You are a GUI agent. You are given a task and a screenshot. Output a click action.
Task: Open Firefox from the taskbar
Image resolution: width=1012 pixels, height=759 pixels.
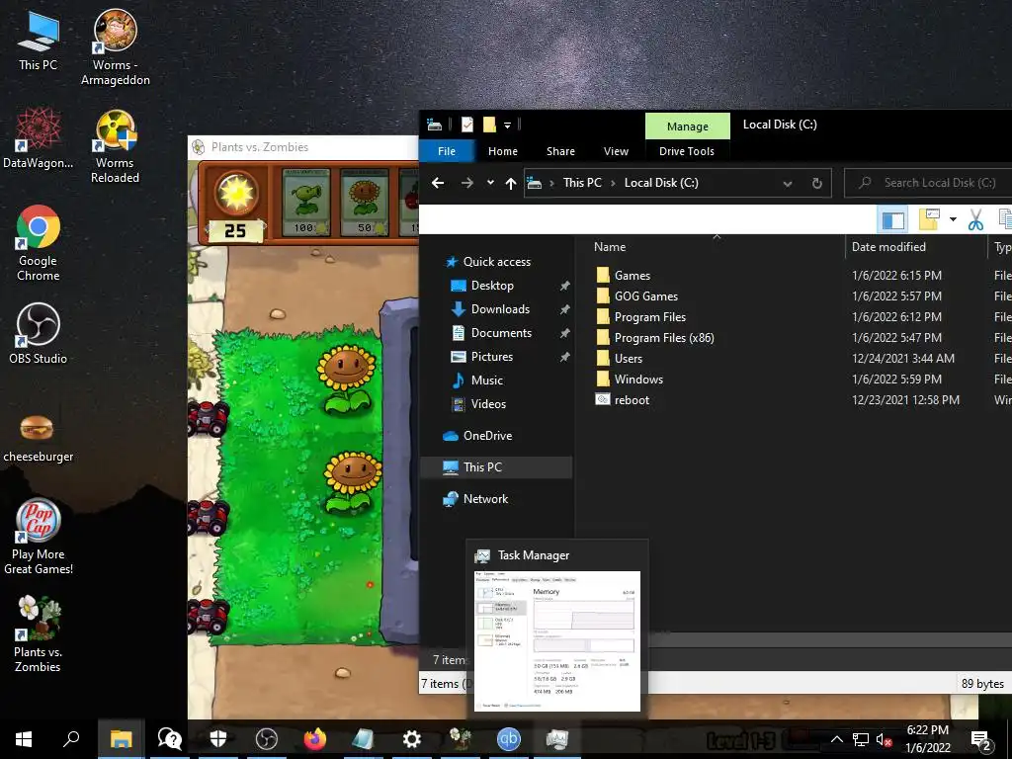[x=315, y=739]
